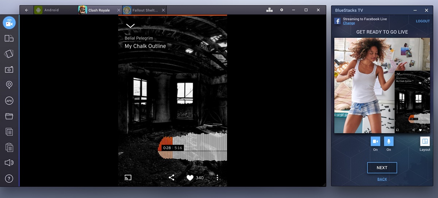Share the track with the share icon
Image resolution: width=438 pixels, height=198 pixels.
coord(172,178)
